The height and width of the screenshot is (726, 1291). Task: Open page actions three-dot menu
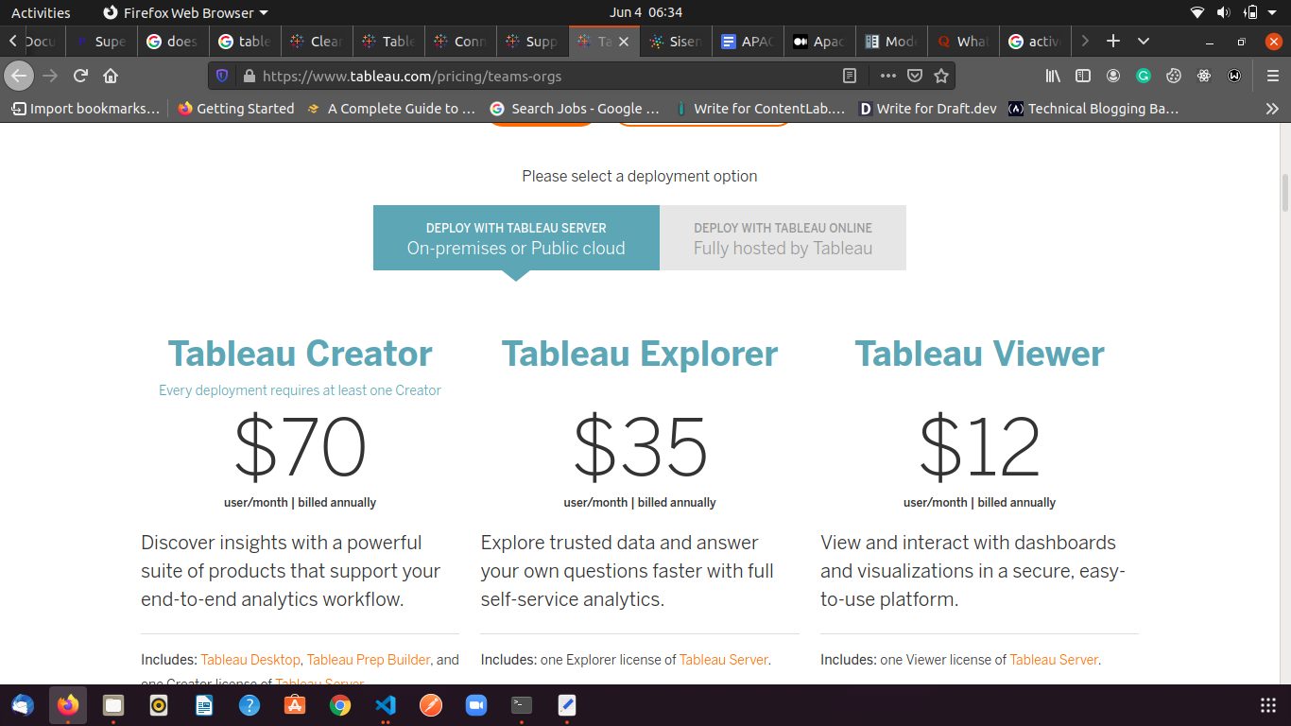point(887,76)
